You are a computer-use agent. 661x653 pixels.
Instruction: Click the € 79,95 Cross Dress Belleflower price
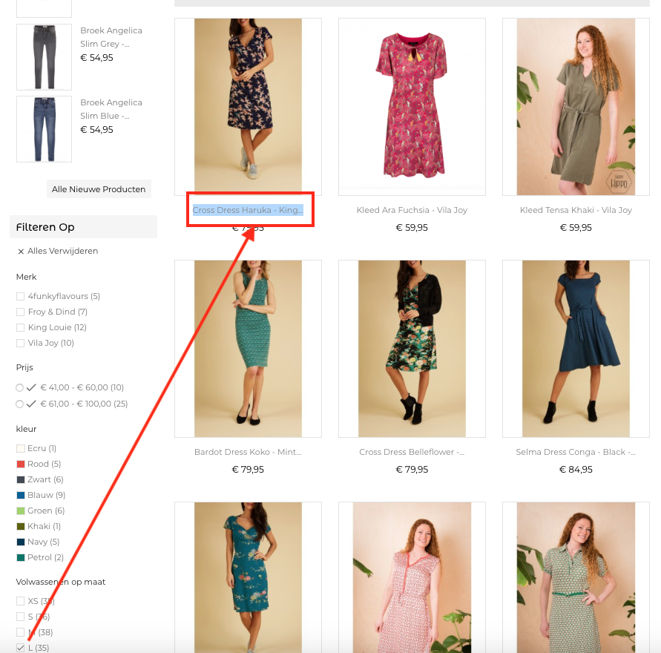click(412, 470)
